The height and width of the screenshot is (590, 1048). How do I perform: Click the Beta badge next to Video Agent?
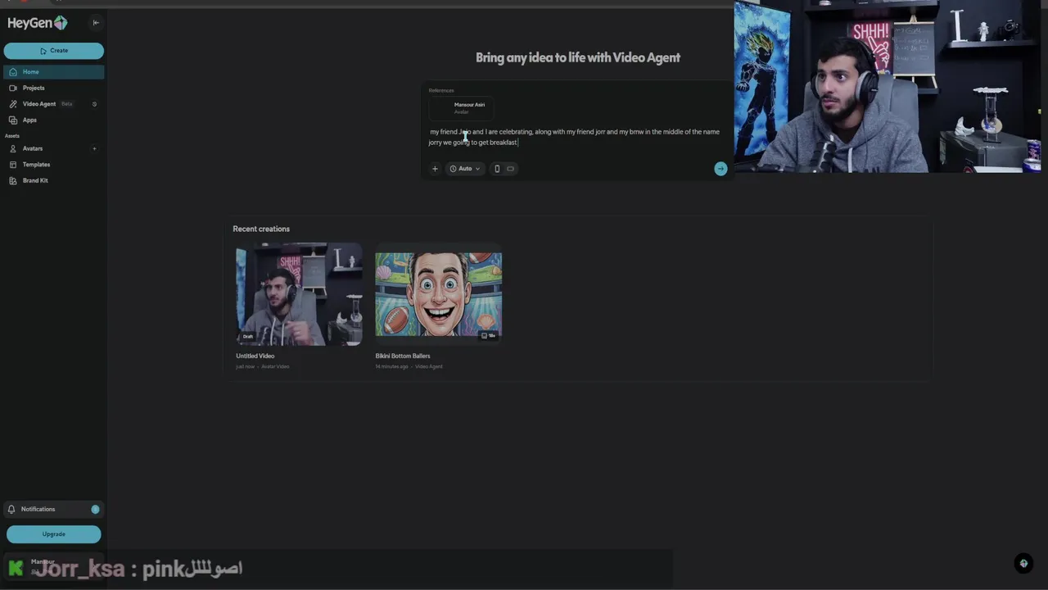coord(67,104)
